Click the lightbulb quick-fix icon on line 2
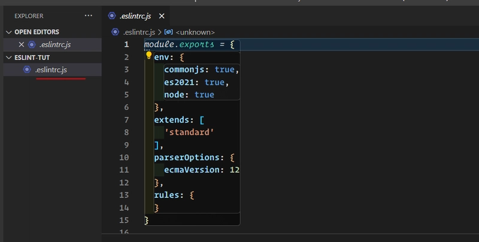 (150, 57)
